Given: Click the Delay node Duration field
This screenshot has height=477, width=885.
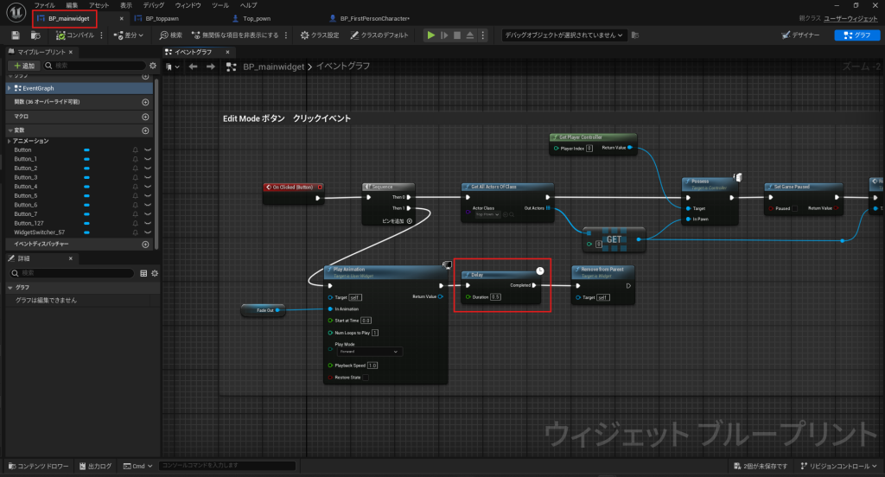Looking at the screenshot, I should [495, 296].
